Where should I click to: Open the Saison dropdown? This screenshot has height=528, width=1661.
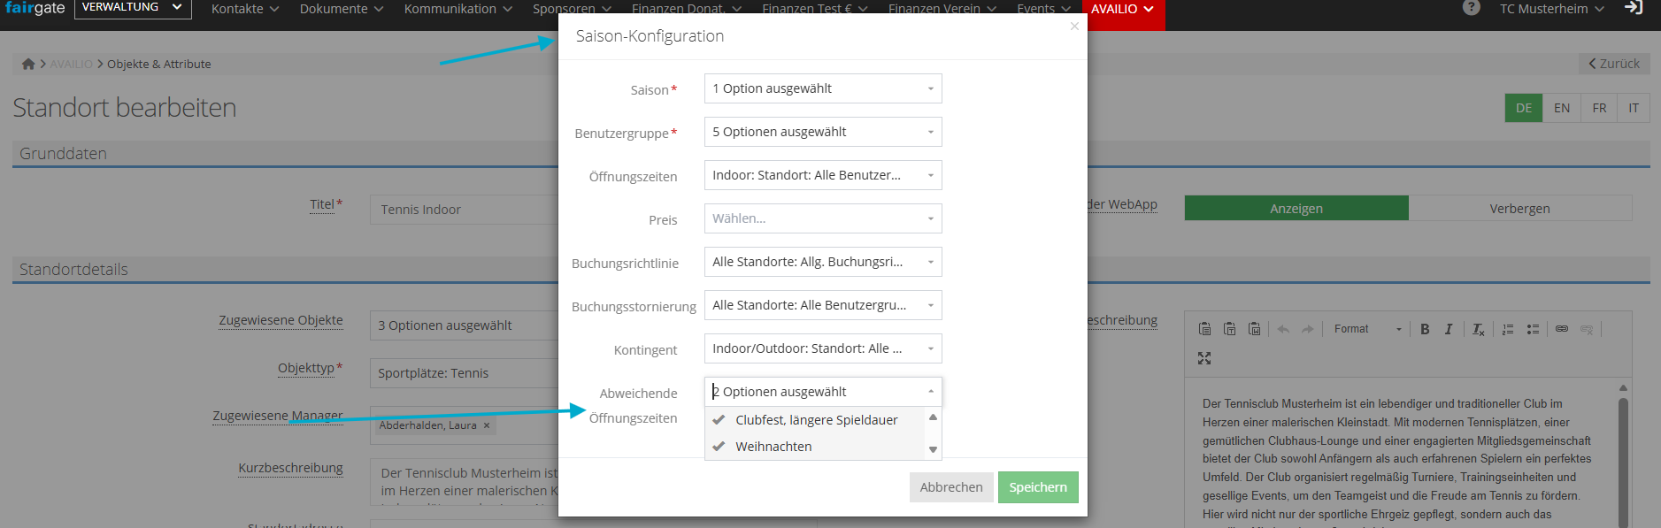point(822,88)
